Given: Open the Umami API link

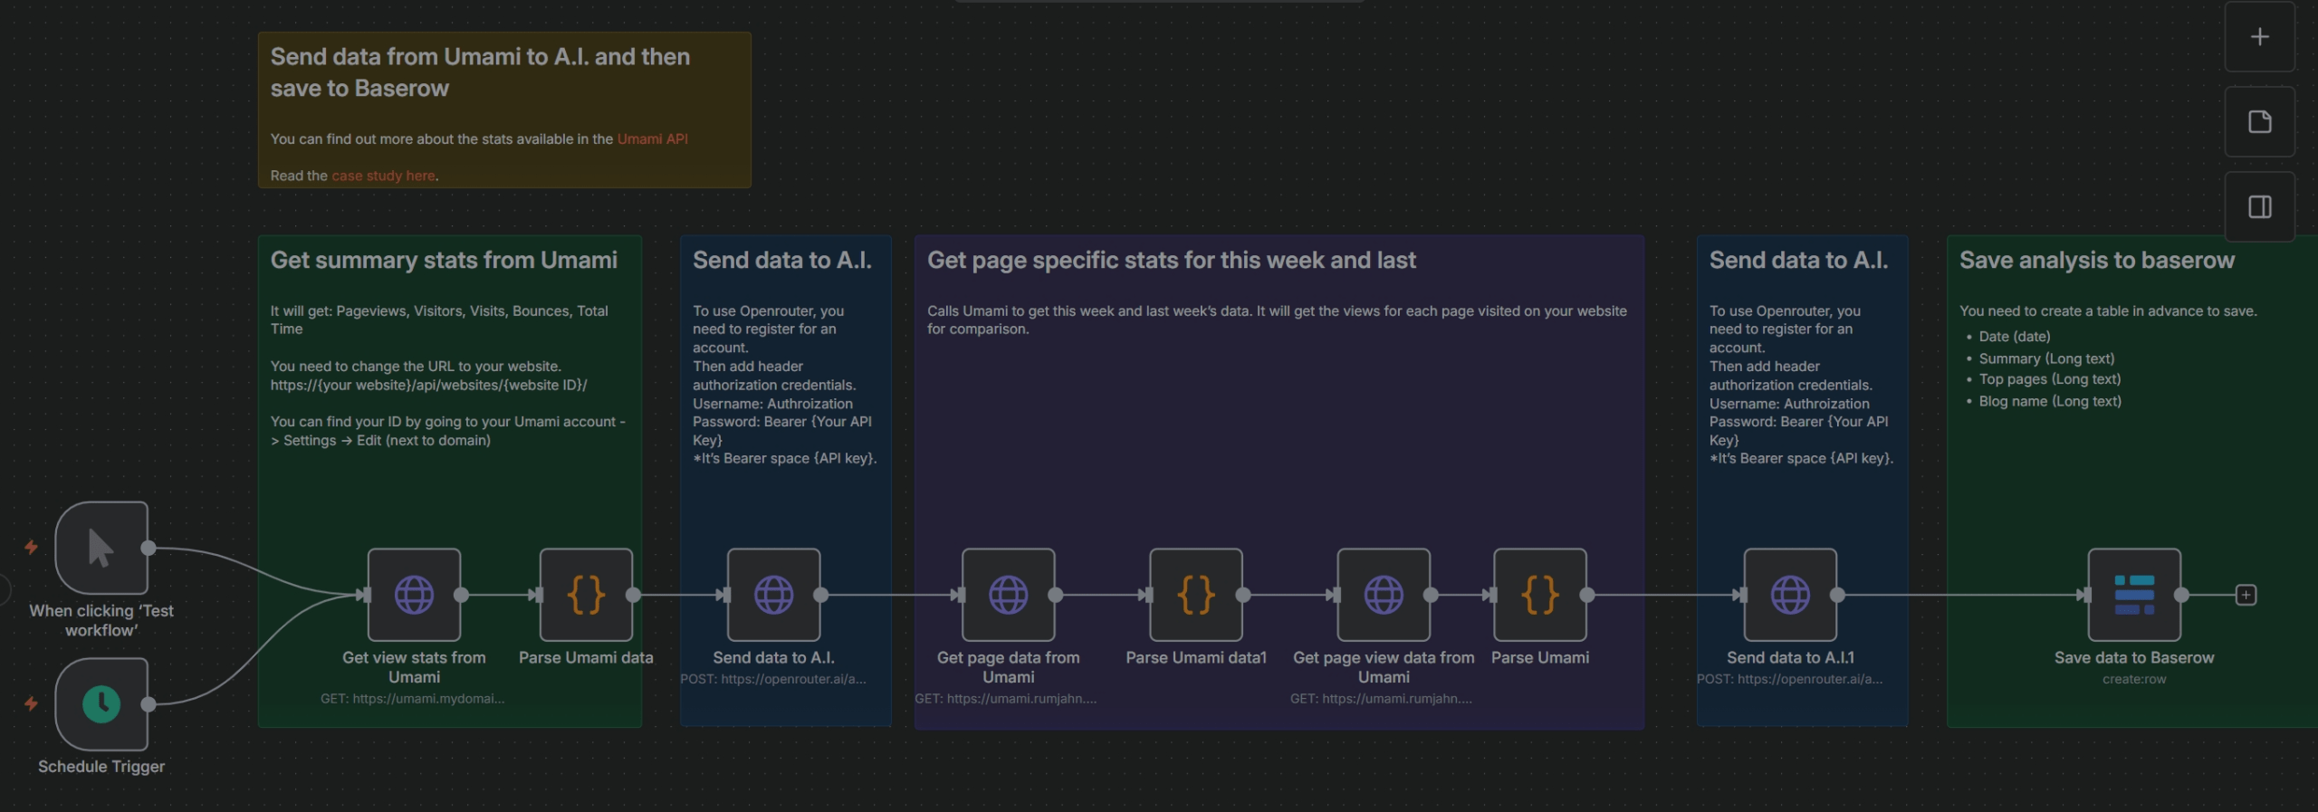Looking at the screenshot, I should (x=652, y=139).
